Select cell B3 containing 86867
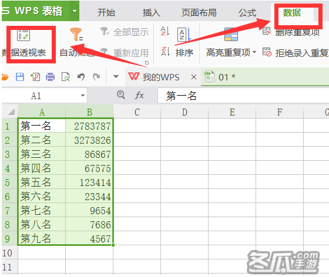The width and height of the screenshot is (329, 277). [x=89, y=154]
